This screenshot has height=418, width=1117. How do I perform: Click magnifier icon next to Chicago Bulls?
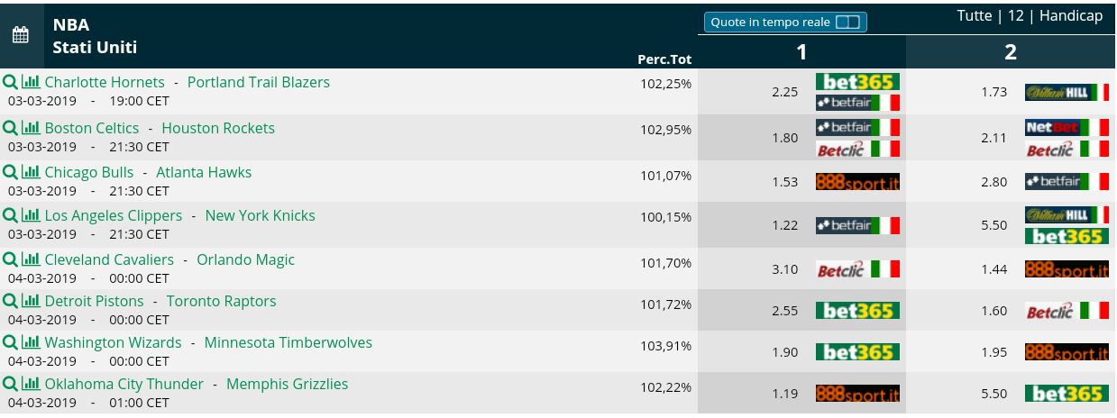[10, 172]
